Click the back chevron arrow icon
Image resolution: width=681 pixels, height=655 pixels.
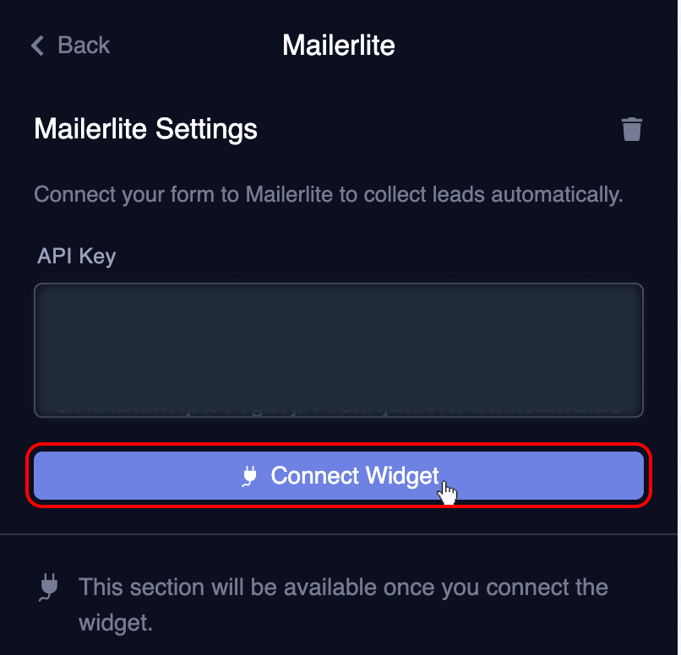(x=38, y=45)
